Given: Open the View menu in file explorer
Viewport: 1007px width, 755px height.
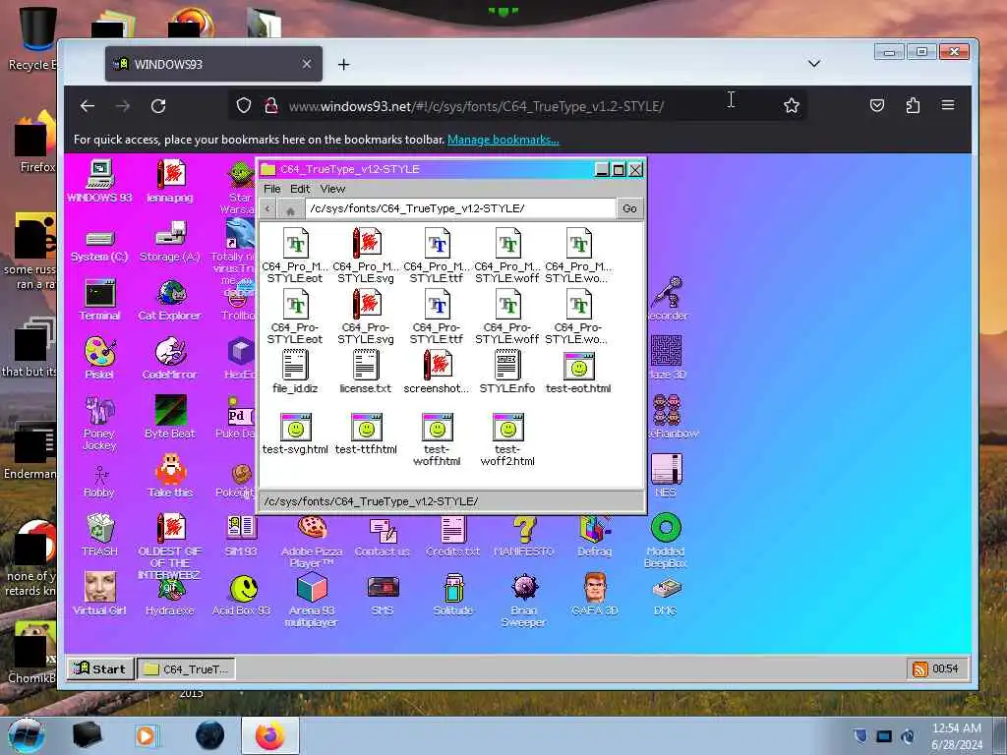Looking at the screenshot, I should [332, 189].
